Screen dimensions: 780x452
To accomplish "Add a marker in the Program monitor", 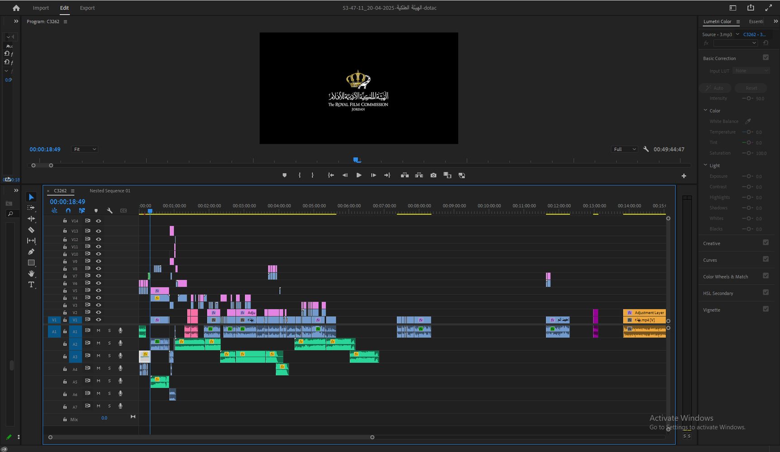I will [x=285, y=175].
